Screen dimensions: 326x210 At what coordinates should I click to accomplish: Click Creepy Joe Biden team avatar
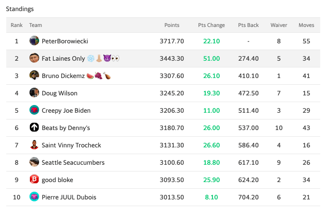[x=34, y=110]
